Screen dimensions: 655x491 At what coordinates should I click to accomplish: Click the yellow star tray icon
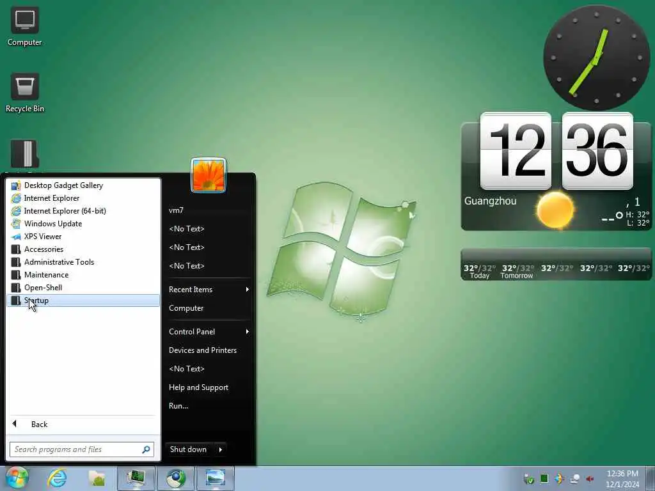[559, 478]
